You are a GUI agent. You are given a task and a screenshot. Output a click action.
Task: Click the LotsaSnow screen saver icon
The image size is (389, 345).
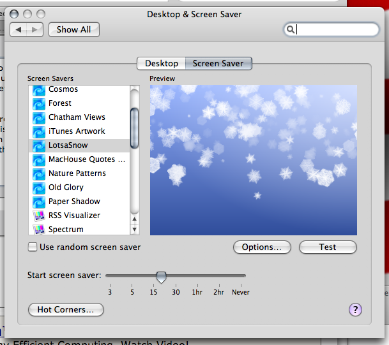(x=39, y=146)
